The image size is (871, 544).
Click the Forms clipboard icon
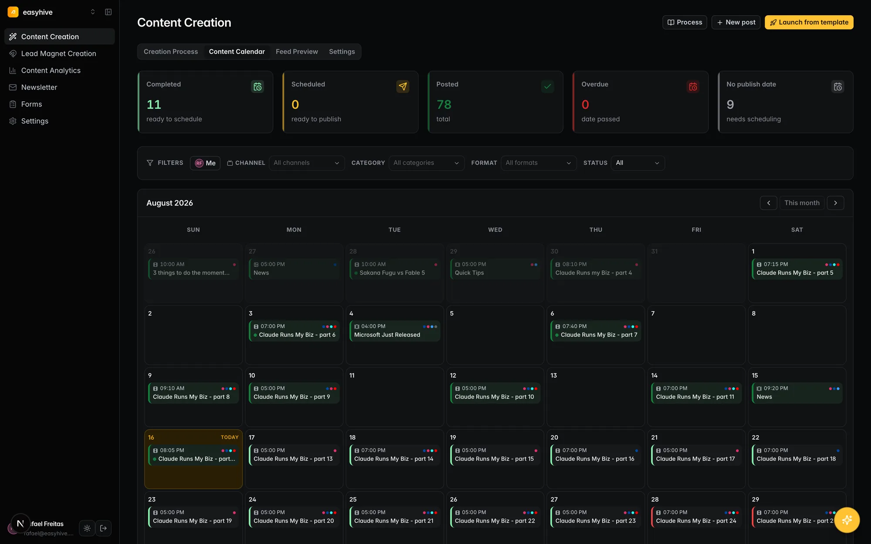[x=13, y=104]
